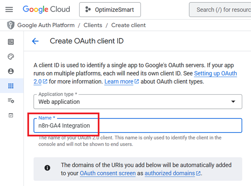Click the Google Auth Platform shield icon

coord(10,25)
